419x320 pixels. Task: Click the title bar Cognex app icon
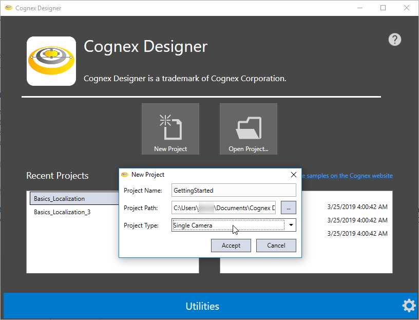(x=8, y=8)
